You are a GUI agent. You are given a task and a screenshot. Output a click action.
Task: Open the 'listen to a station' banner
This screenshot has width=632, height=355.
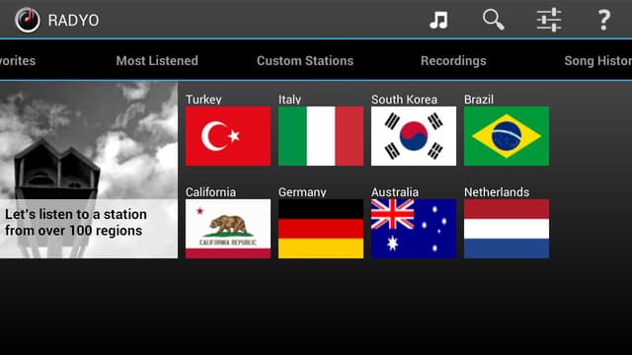[x=89, y=170]
